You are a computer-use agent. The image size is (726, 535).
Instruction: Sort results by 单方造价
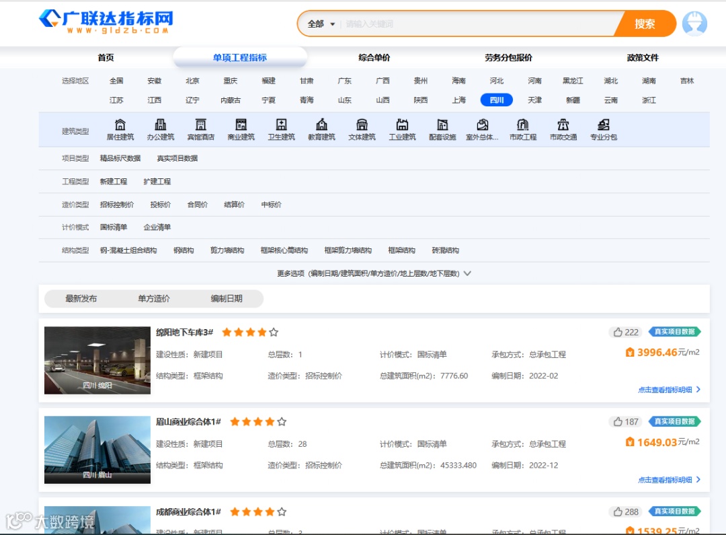click(x=154, y=299)
